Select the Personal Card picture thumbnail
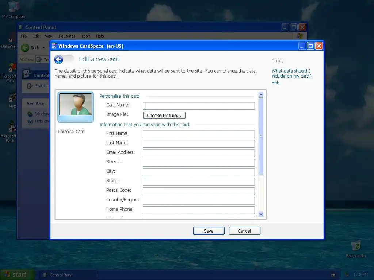374x280 pixels. [76, 107]
